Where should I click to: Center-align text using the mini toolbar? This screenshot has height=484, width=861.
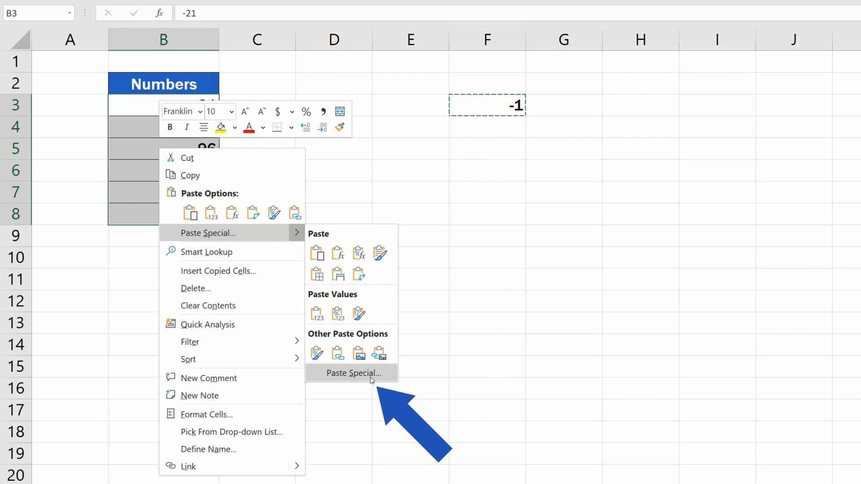tap(204, 127)
